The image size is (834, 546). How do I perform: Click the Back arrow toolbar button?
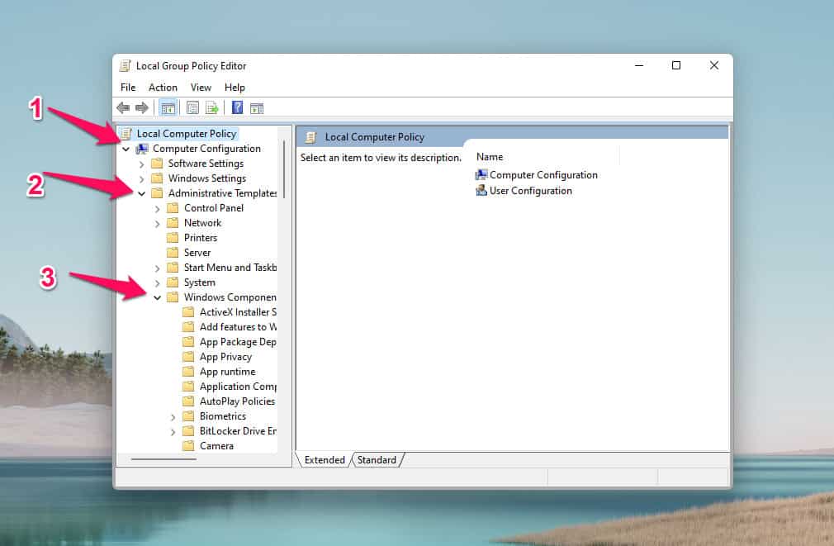(123, 108)
